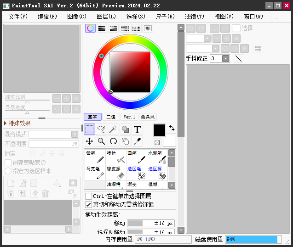
Task: Choose the 橡皮擦 eraser tool
Action: click(x=116, y=173)
